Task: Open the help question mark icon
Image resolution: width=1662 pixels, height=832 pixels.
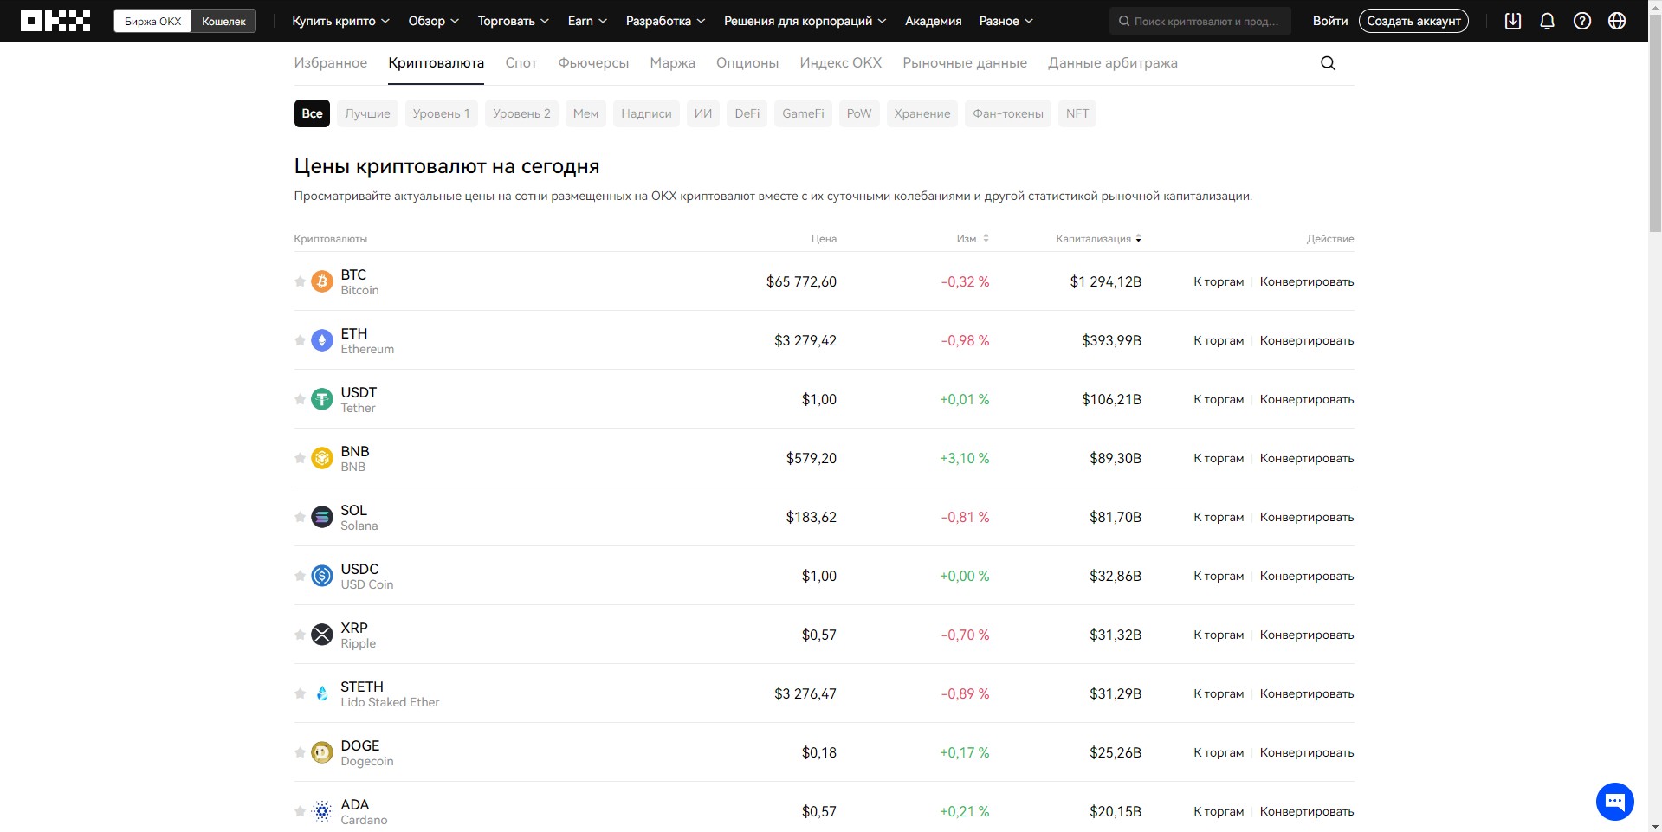Action: click(x=1582, y=21)
